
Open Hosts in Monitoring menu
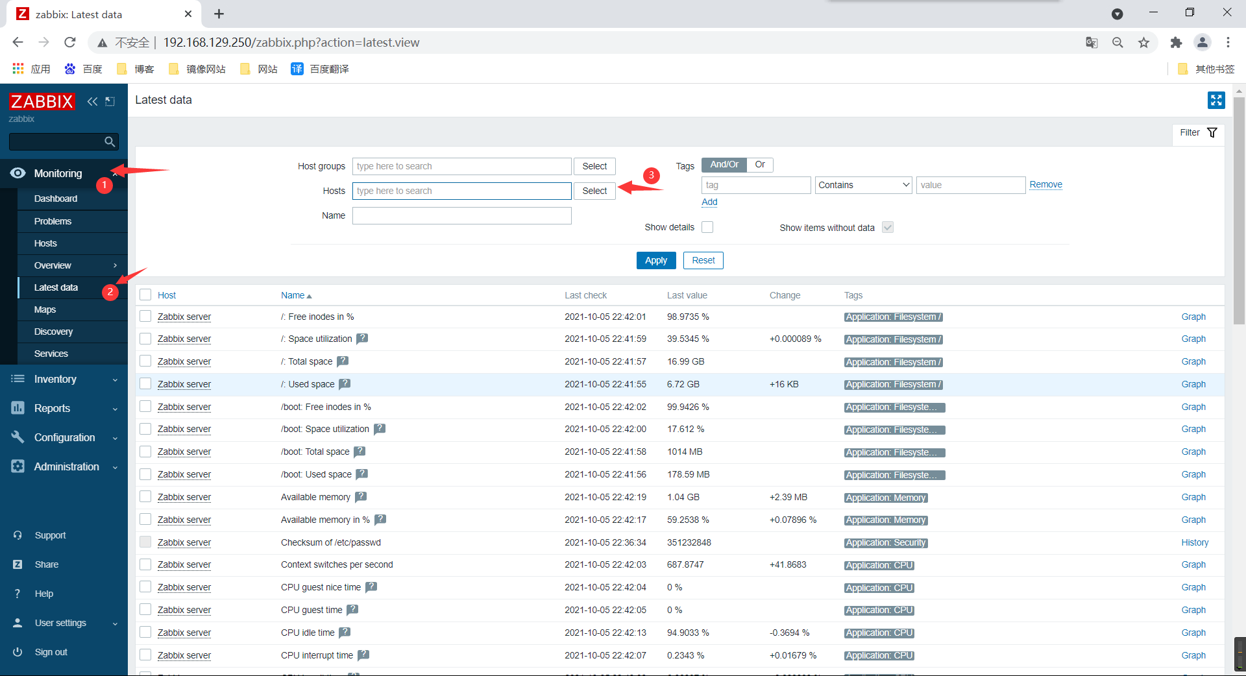point(72,243)
